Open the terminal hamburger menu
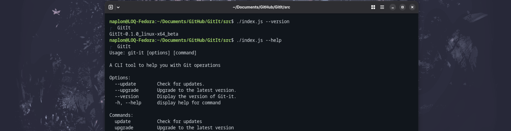The width and height of the screenshot is (511, 131). (x=382, y=7)
